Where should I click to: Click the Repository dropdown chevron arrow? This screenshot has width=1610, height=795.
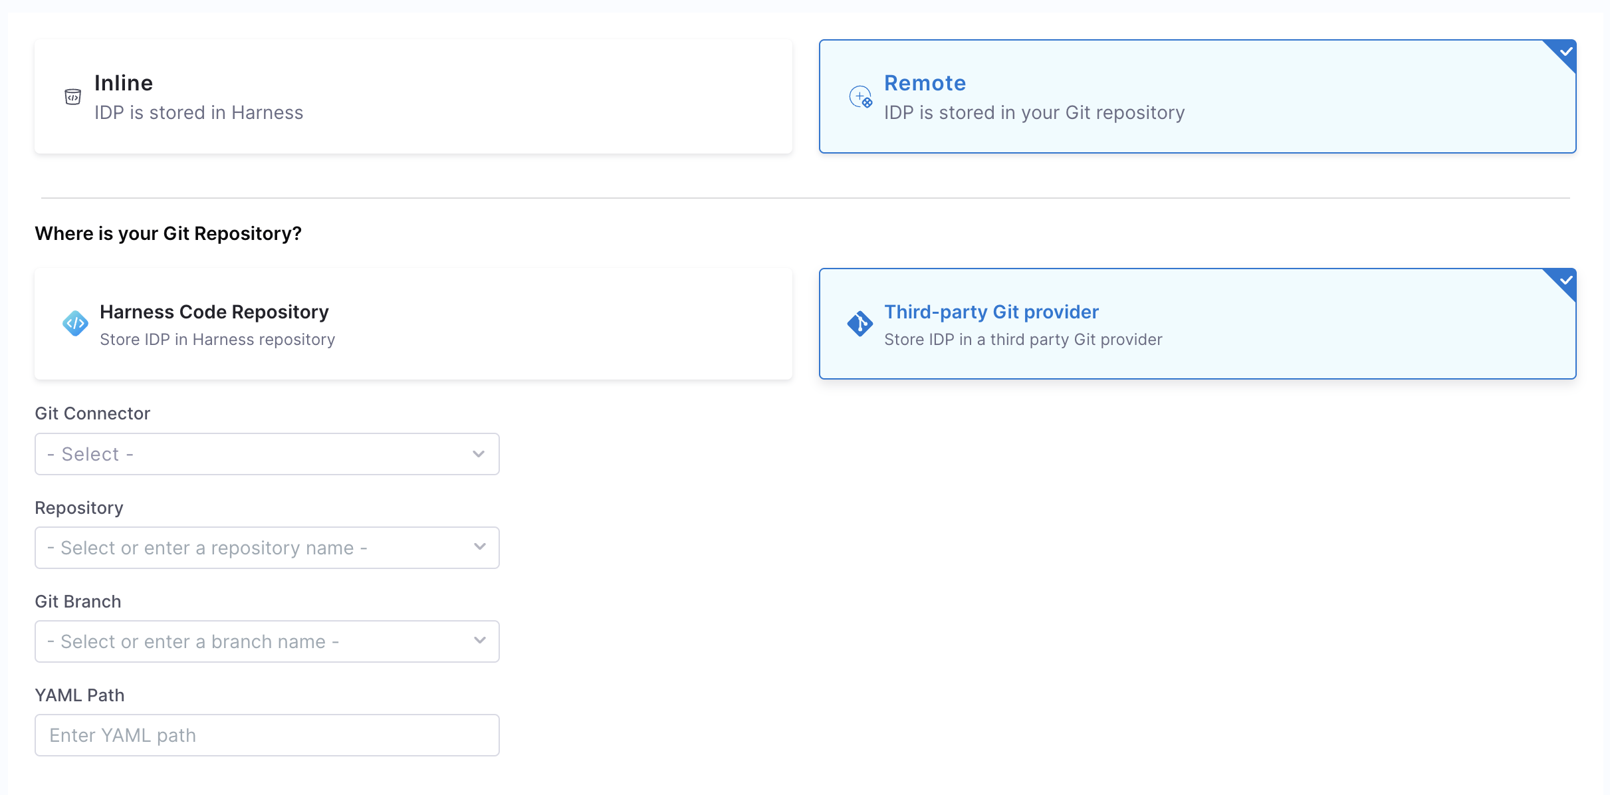(479, 547)
